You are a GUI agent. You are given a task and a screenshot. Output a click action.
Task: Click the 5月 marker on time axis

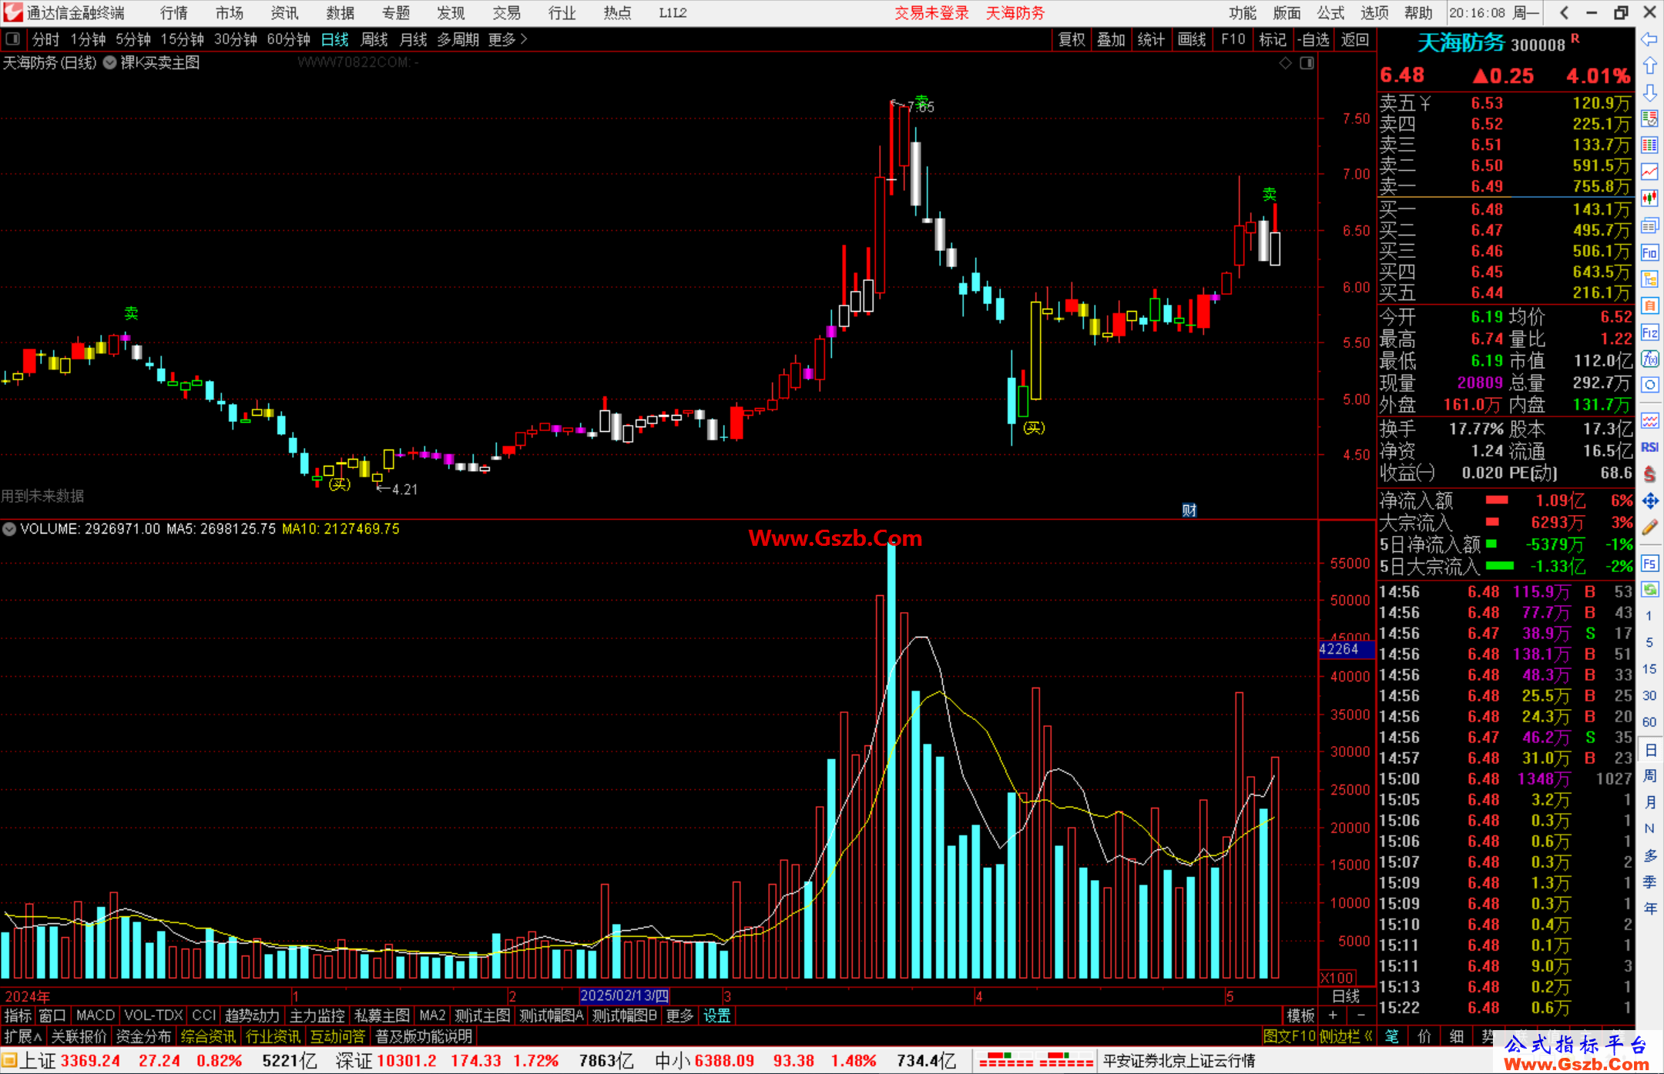[1230, 995]
